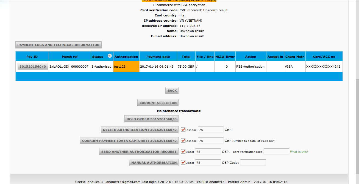This screenshot has height=184, width=359.
Task: Open Payment Logs and Technical Information
Action: [59, 45]
